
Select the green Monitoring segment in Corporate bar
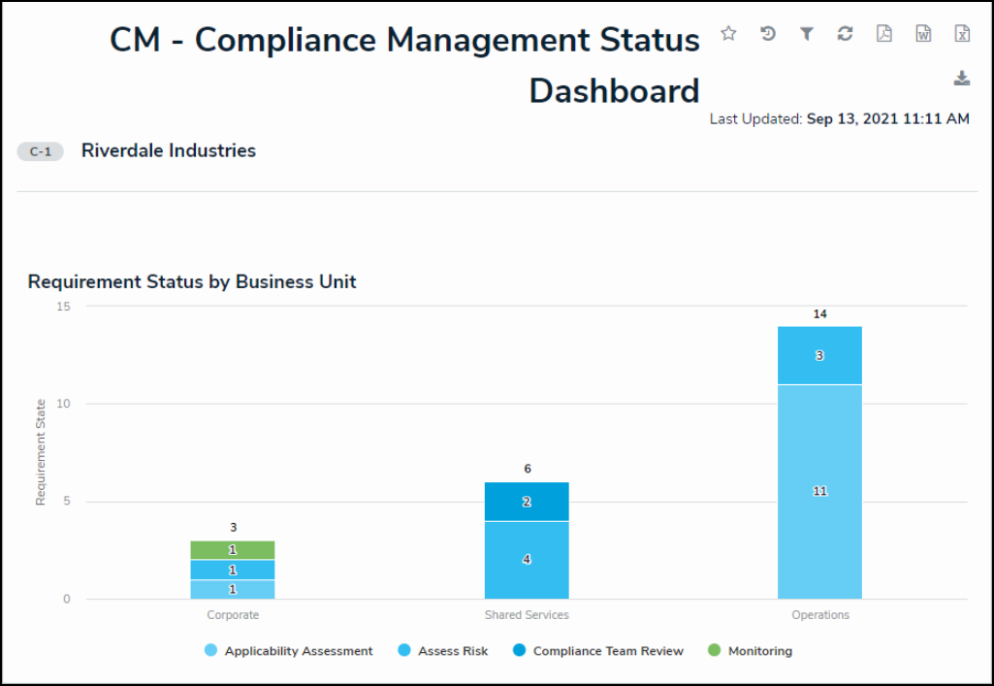(233, 550)
